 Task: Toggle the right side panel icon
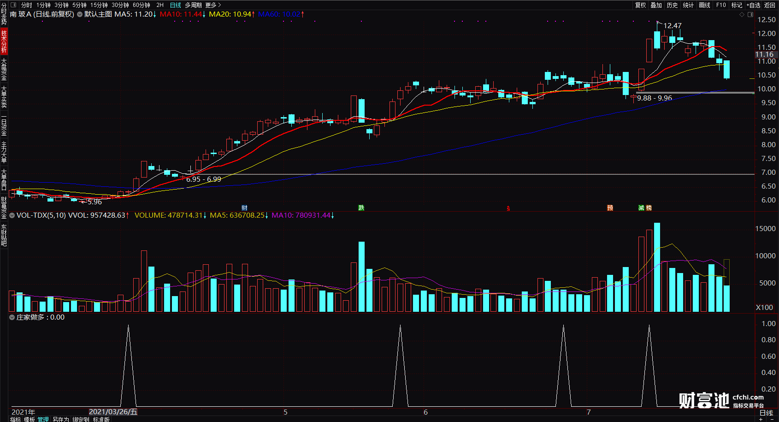750,14
